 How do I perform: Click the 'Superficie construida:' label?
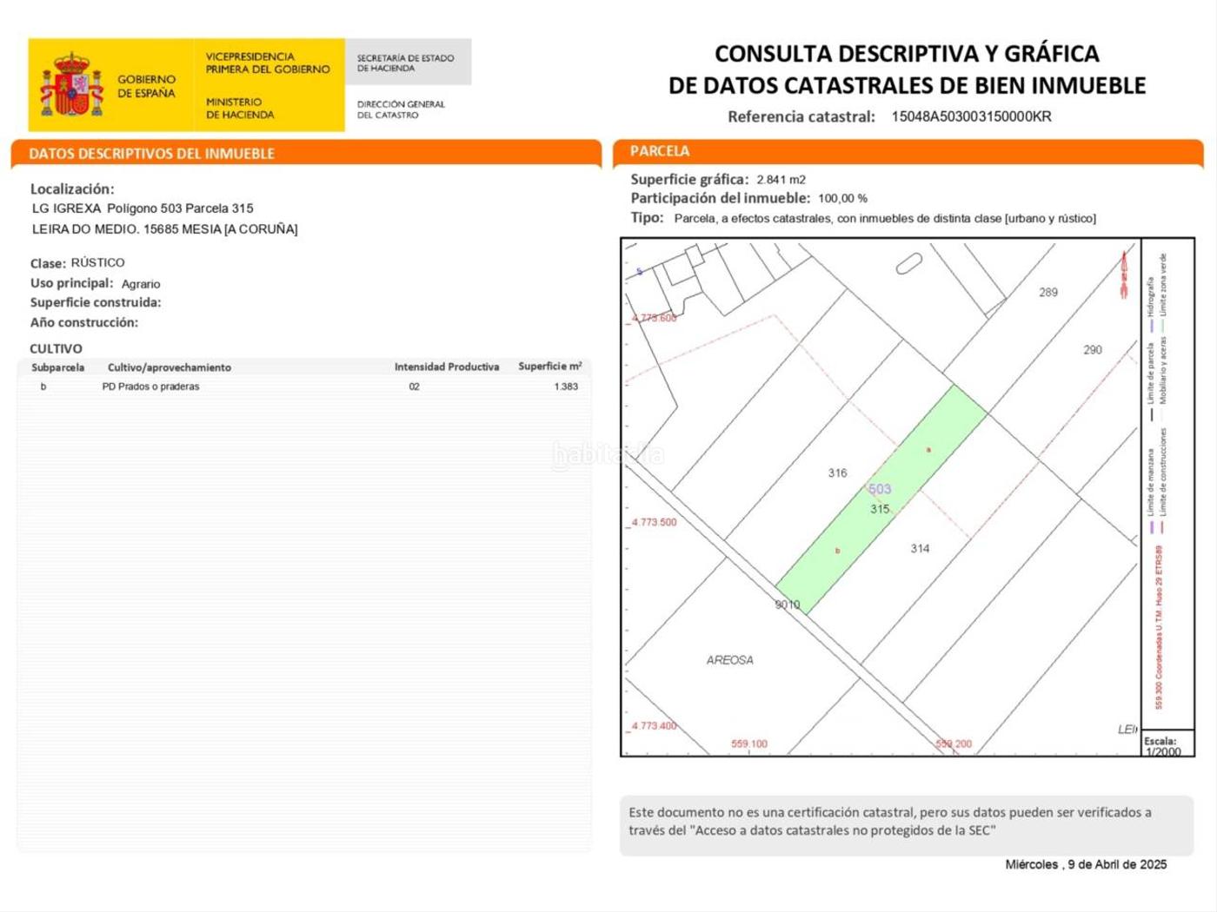click(96, 302)
